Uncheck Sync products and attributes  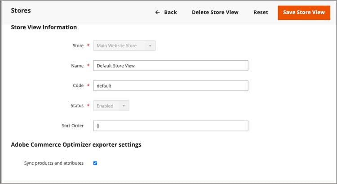(95, 163)
